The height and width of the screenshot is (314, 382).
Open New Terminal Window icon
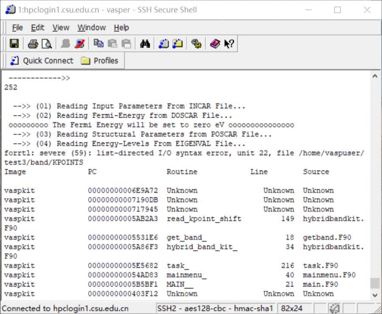tap(164, 44)
